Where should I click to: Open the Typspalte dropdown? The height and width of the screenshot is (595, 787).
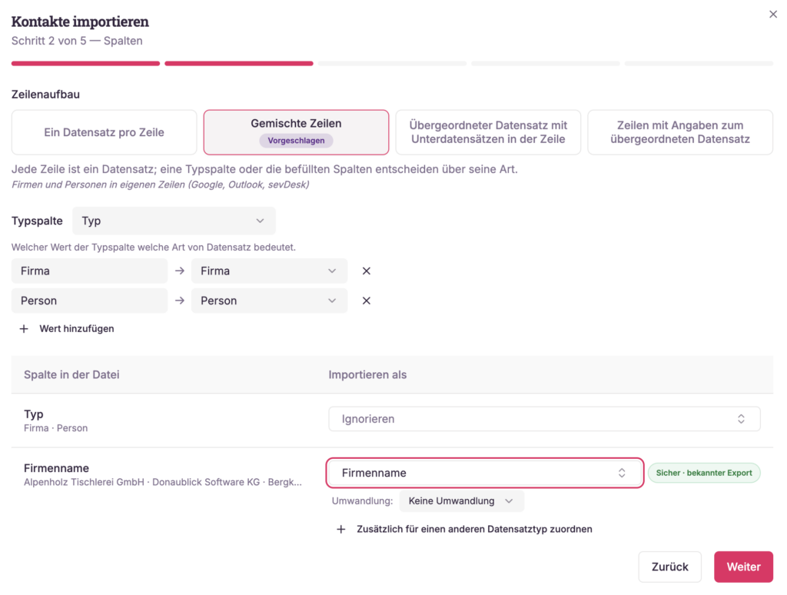pos(174,221)
